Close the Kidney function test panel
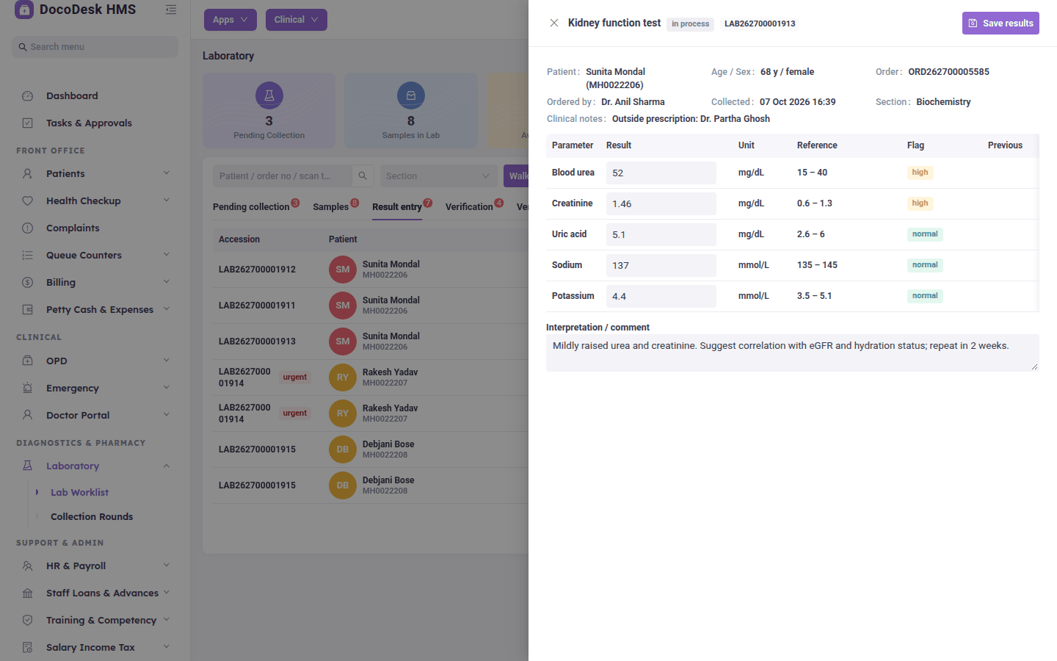 (554, 23)
